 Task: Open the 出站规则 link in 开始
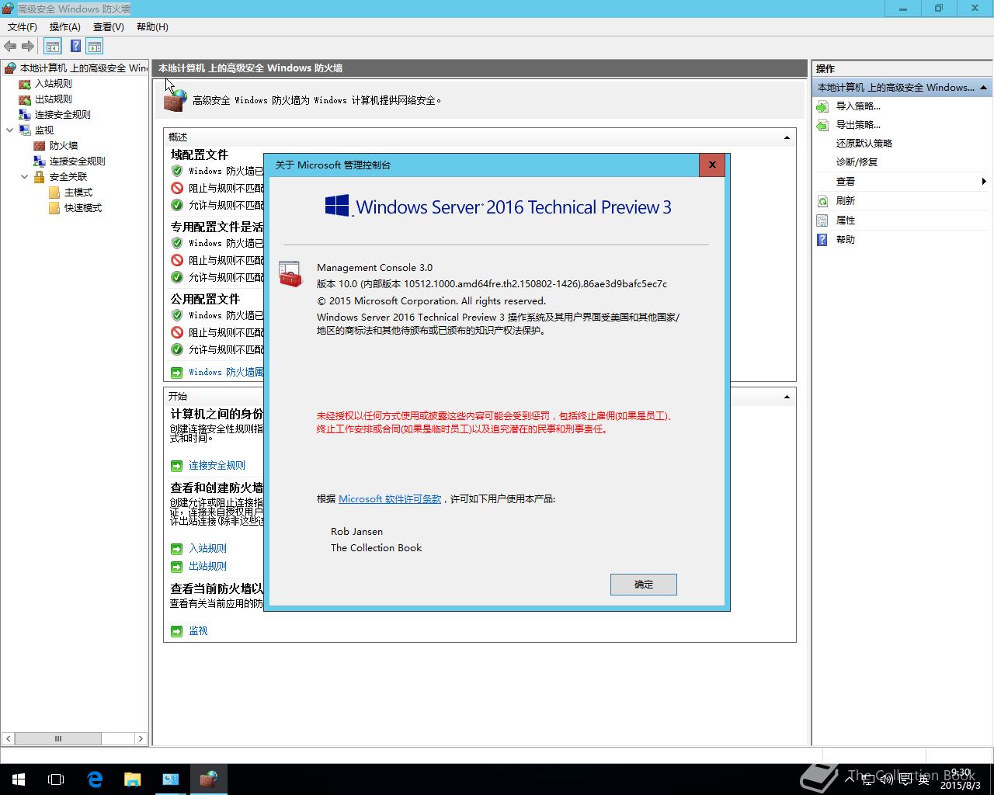click(x=207, y=567)
